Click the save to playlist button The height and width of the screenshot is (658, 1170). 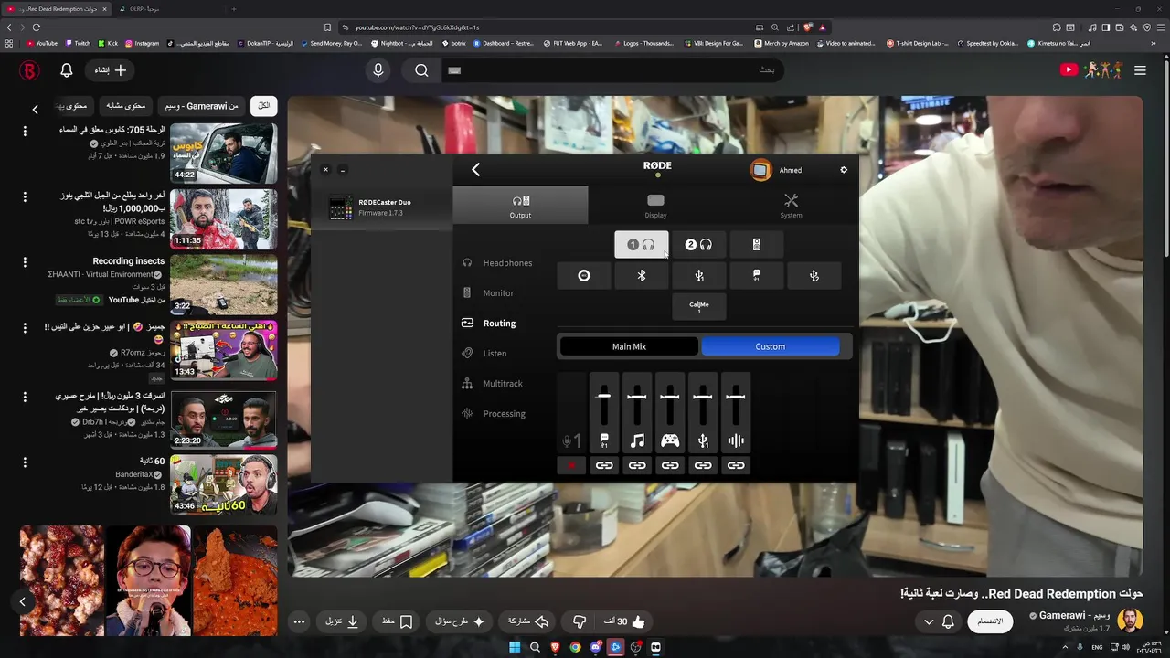click(397, 621)
